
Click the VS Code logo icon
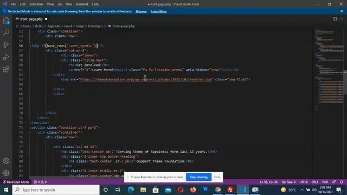pyautogui.click(x=5, y=4)
